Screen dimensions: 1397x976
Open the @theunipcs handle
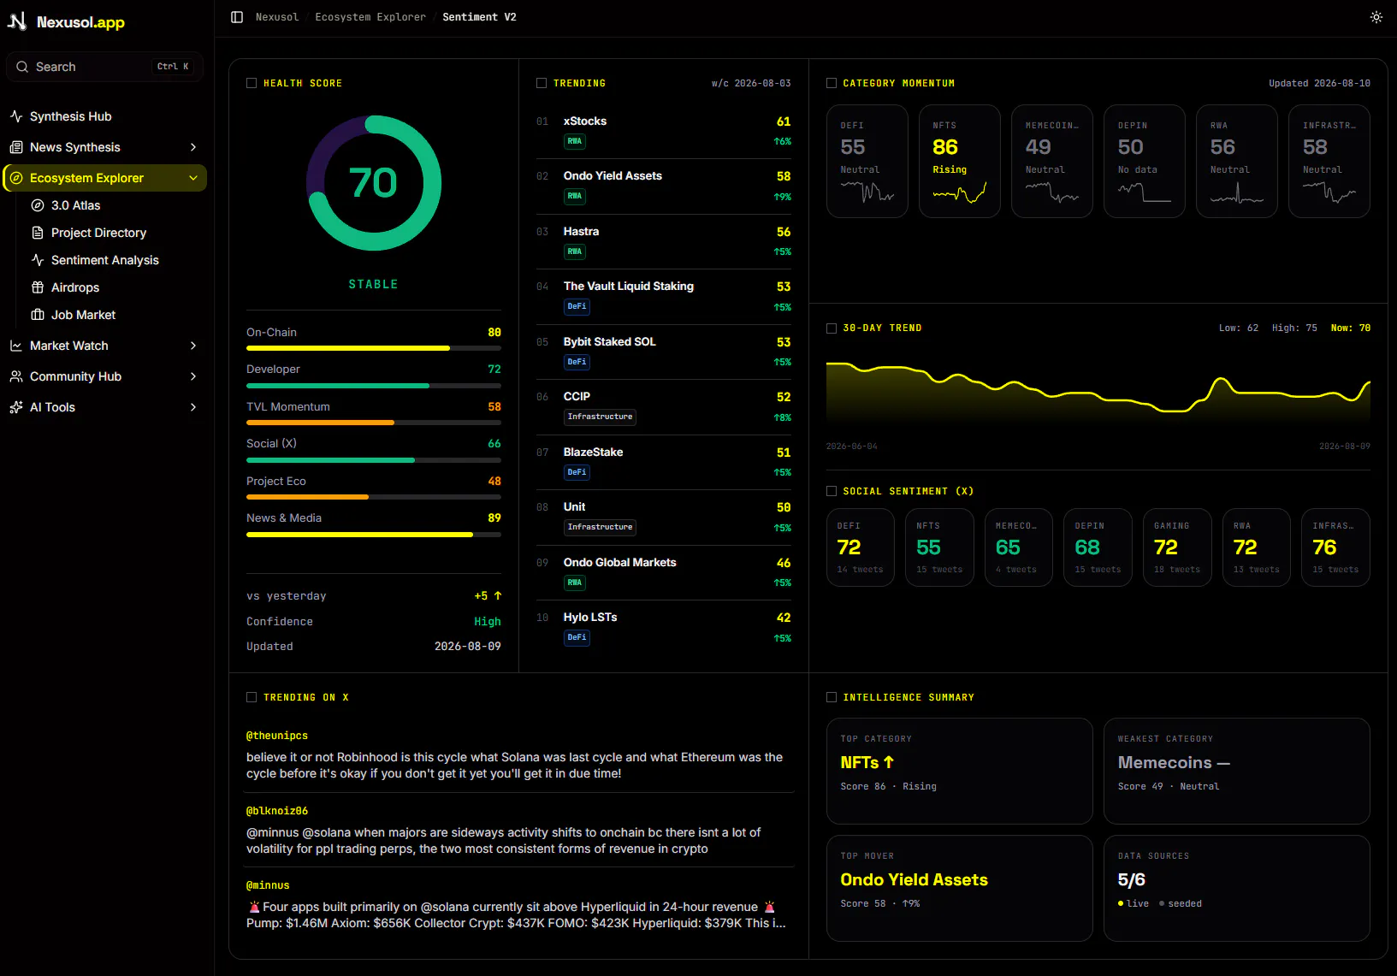coord(277,736)
